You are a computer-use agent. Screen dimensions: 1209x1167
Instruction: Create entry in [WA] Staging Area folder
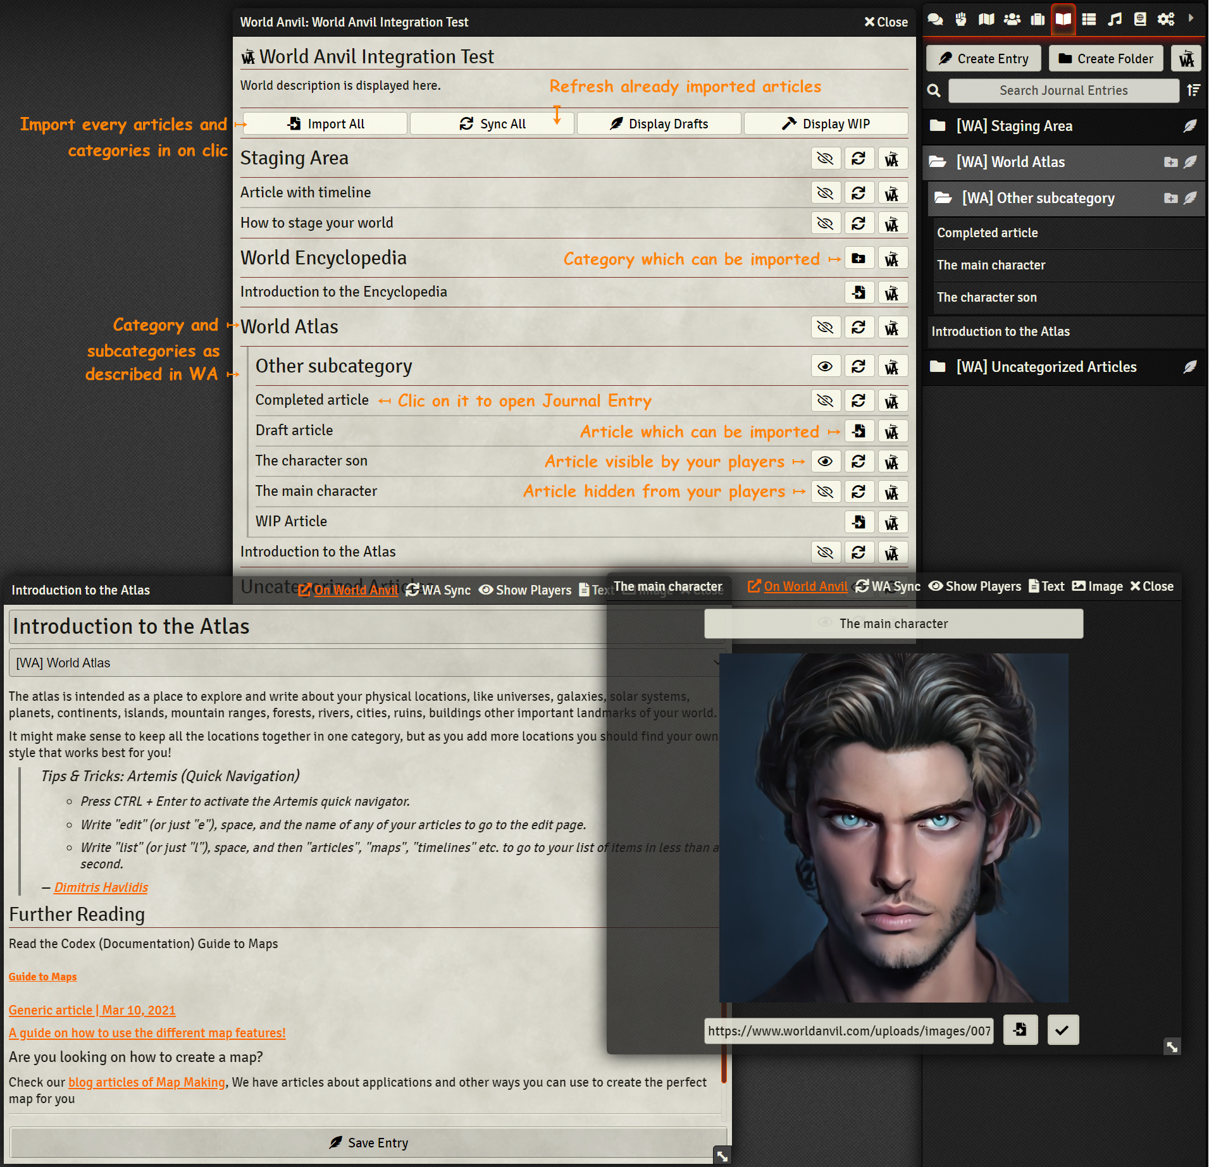click(1190, 126)
